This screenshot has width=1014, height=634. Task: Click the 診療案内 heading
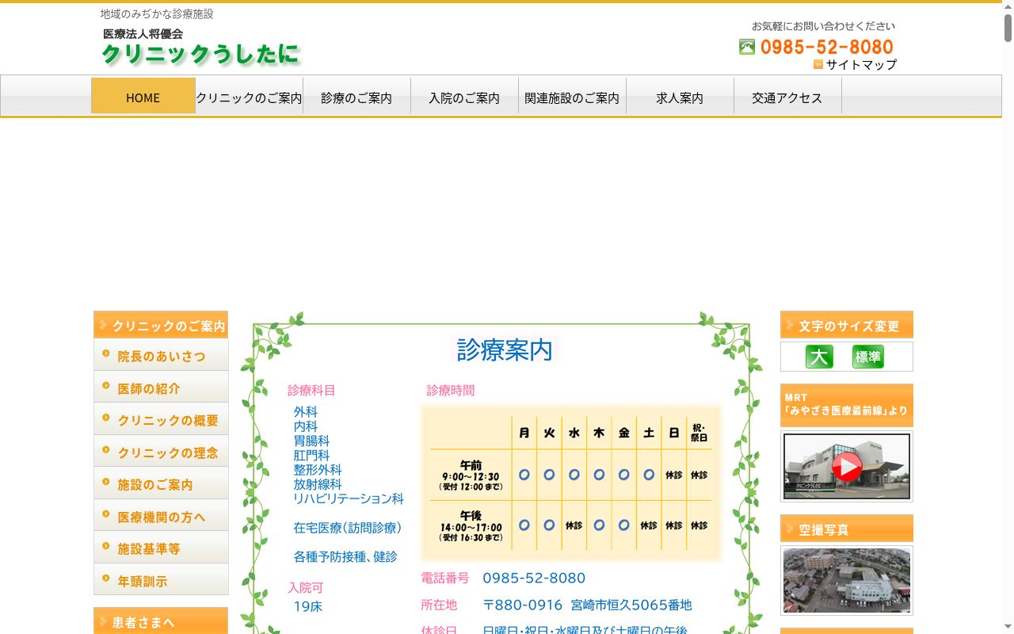click(505, 349)
